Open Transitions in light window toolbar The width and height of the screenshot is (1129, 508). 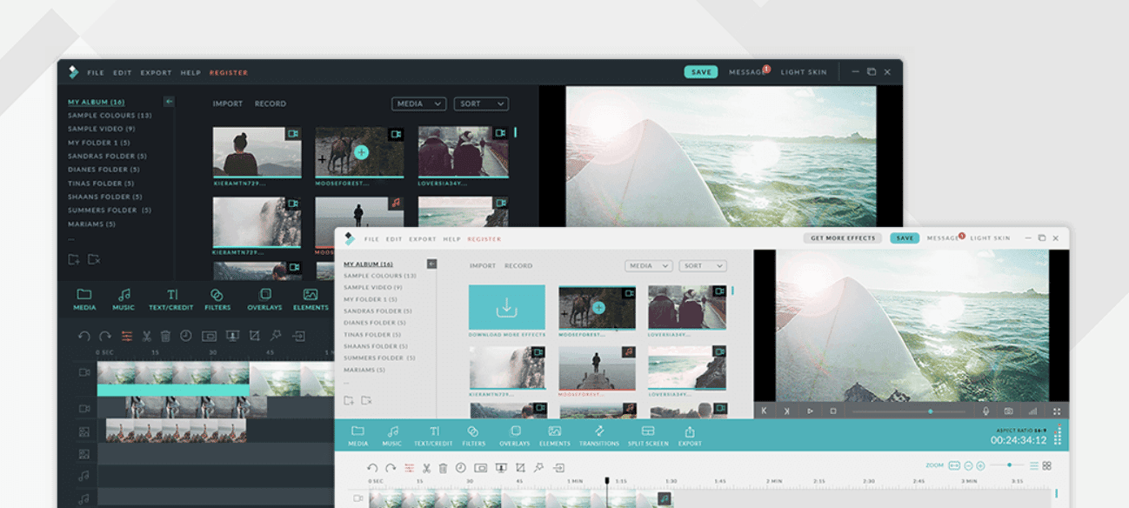click(x=599, y=436)
